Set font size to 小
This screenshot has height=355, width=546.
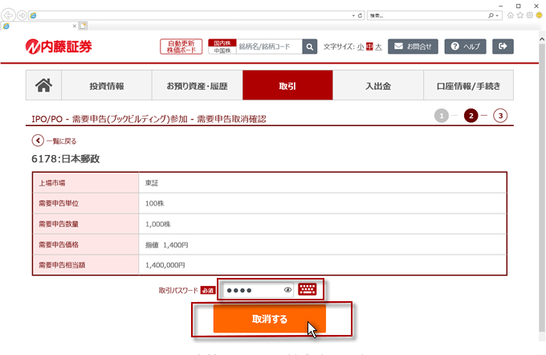[361, 47]
